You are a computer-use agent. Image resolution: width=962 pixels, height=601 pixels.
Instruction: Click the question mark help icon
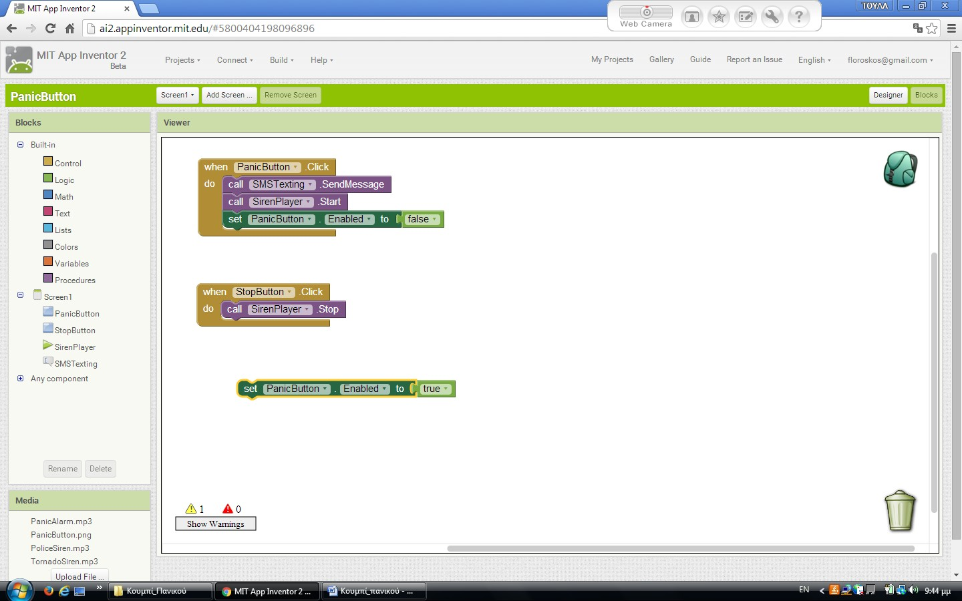799,17
